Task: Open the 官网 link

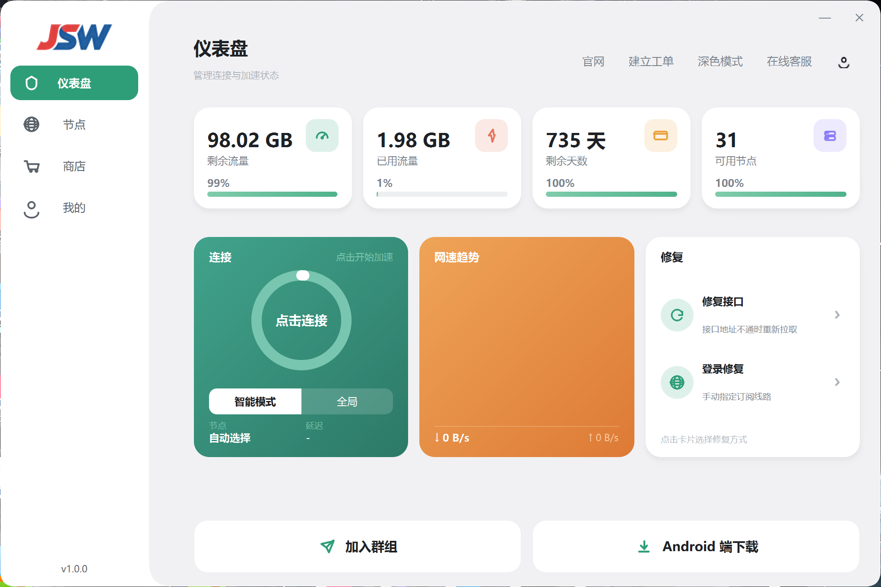Action: point(593,62)
